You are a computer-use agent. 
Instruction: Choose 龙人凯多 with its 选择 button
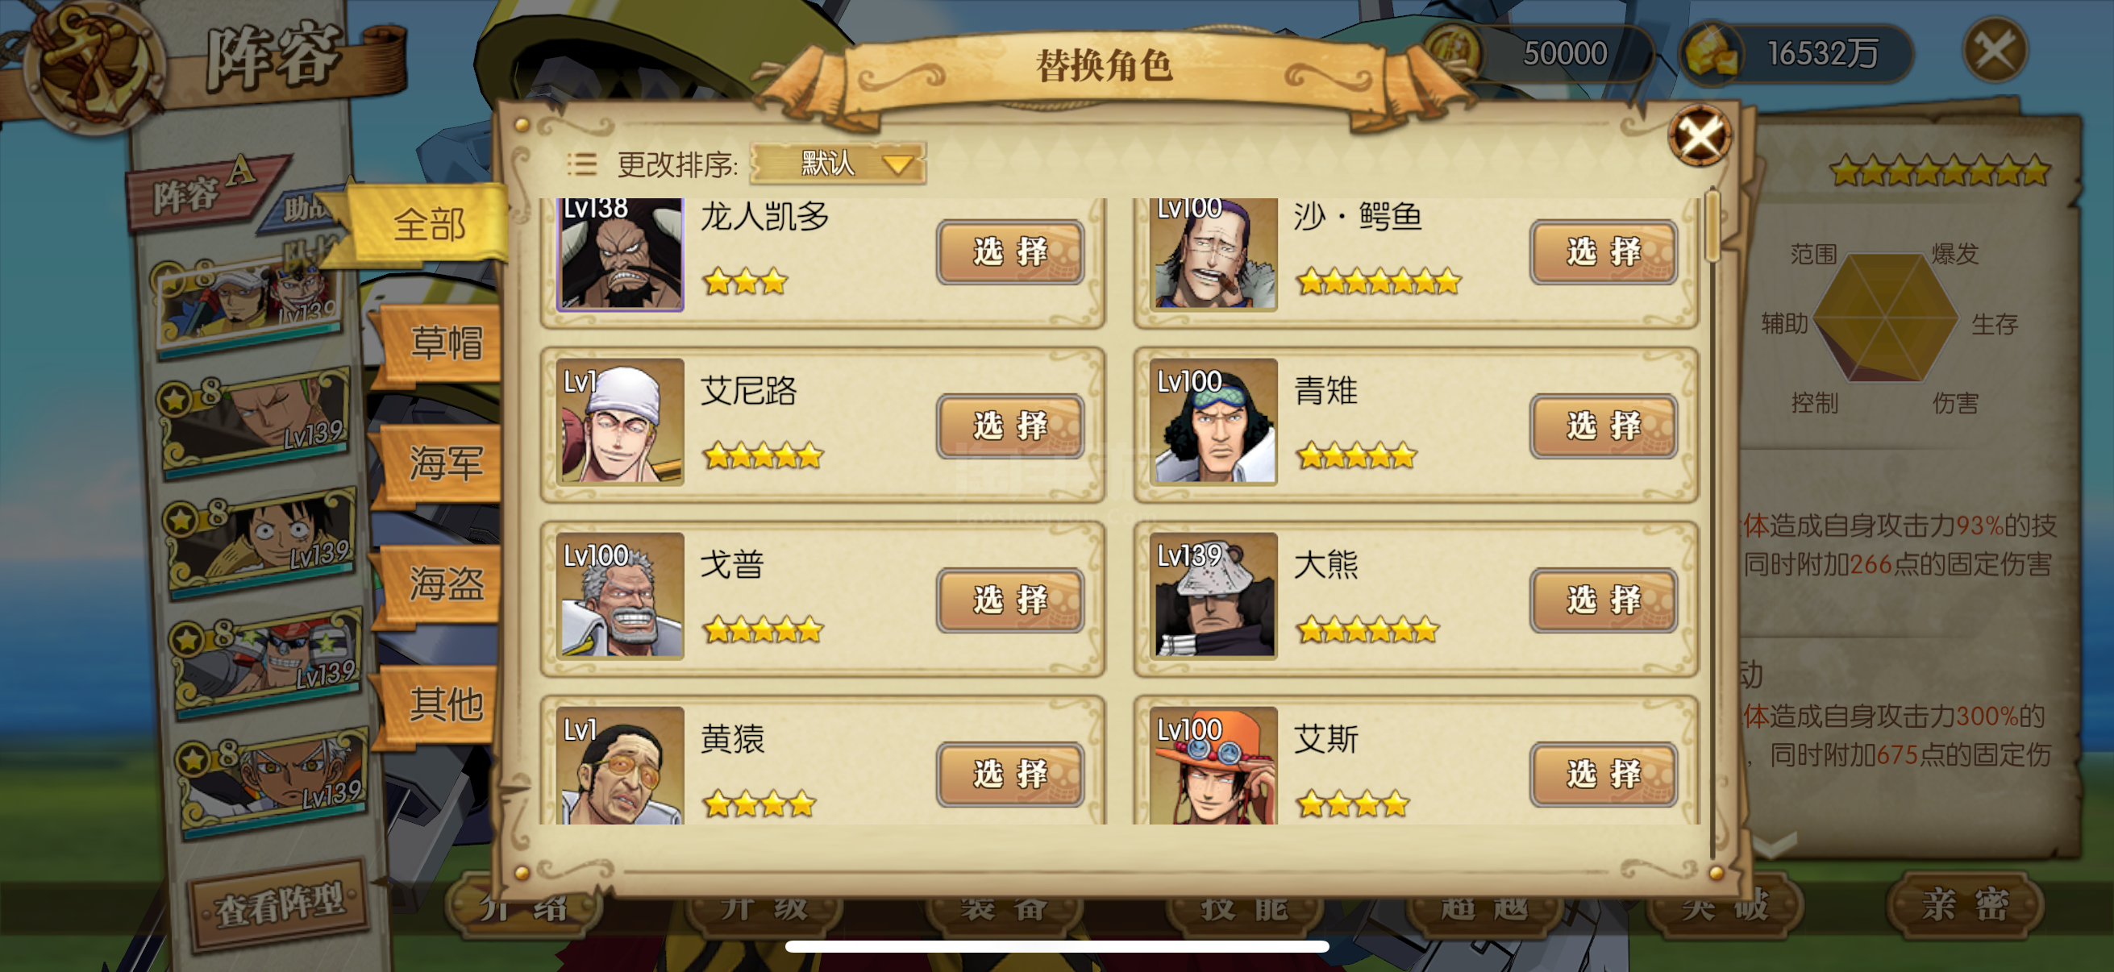point(1009,251)
